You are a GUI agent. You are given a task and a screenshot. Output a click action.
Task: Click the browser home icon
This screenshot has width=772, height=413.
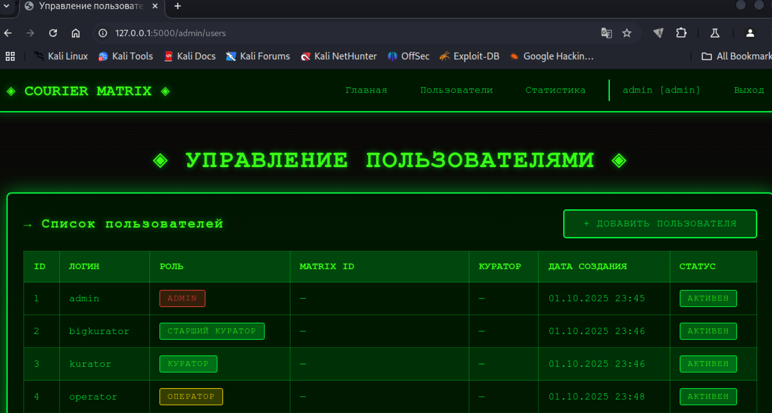[75, 33]
